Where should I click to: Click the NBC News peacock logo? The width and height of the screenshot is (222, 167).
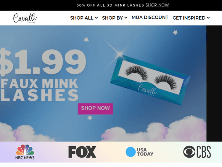click(x=25, y=152)
